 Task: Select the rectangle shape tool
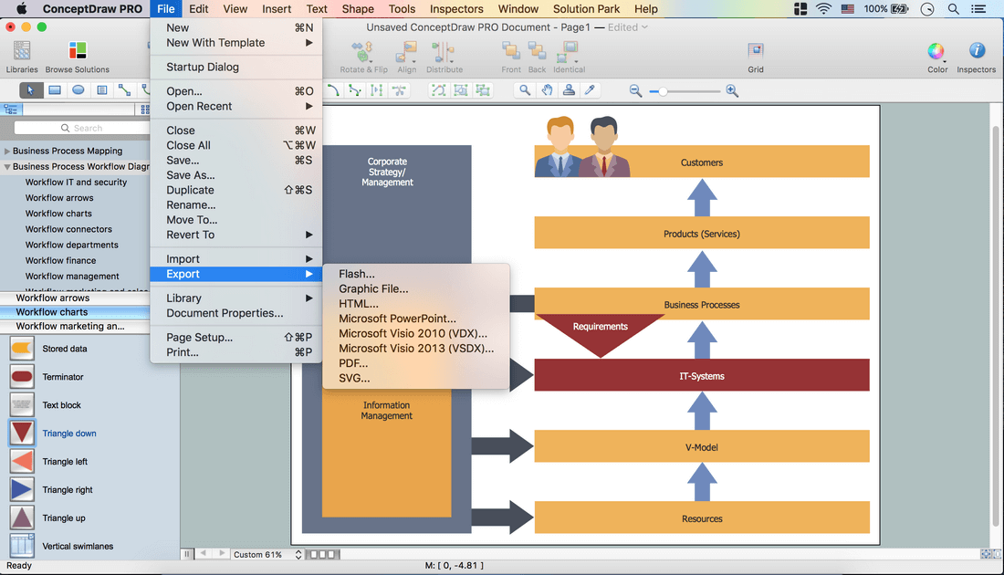click(x=55, y=90)
